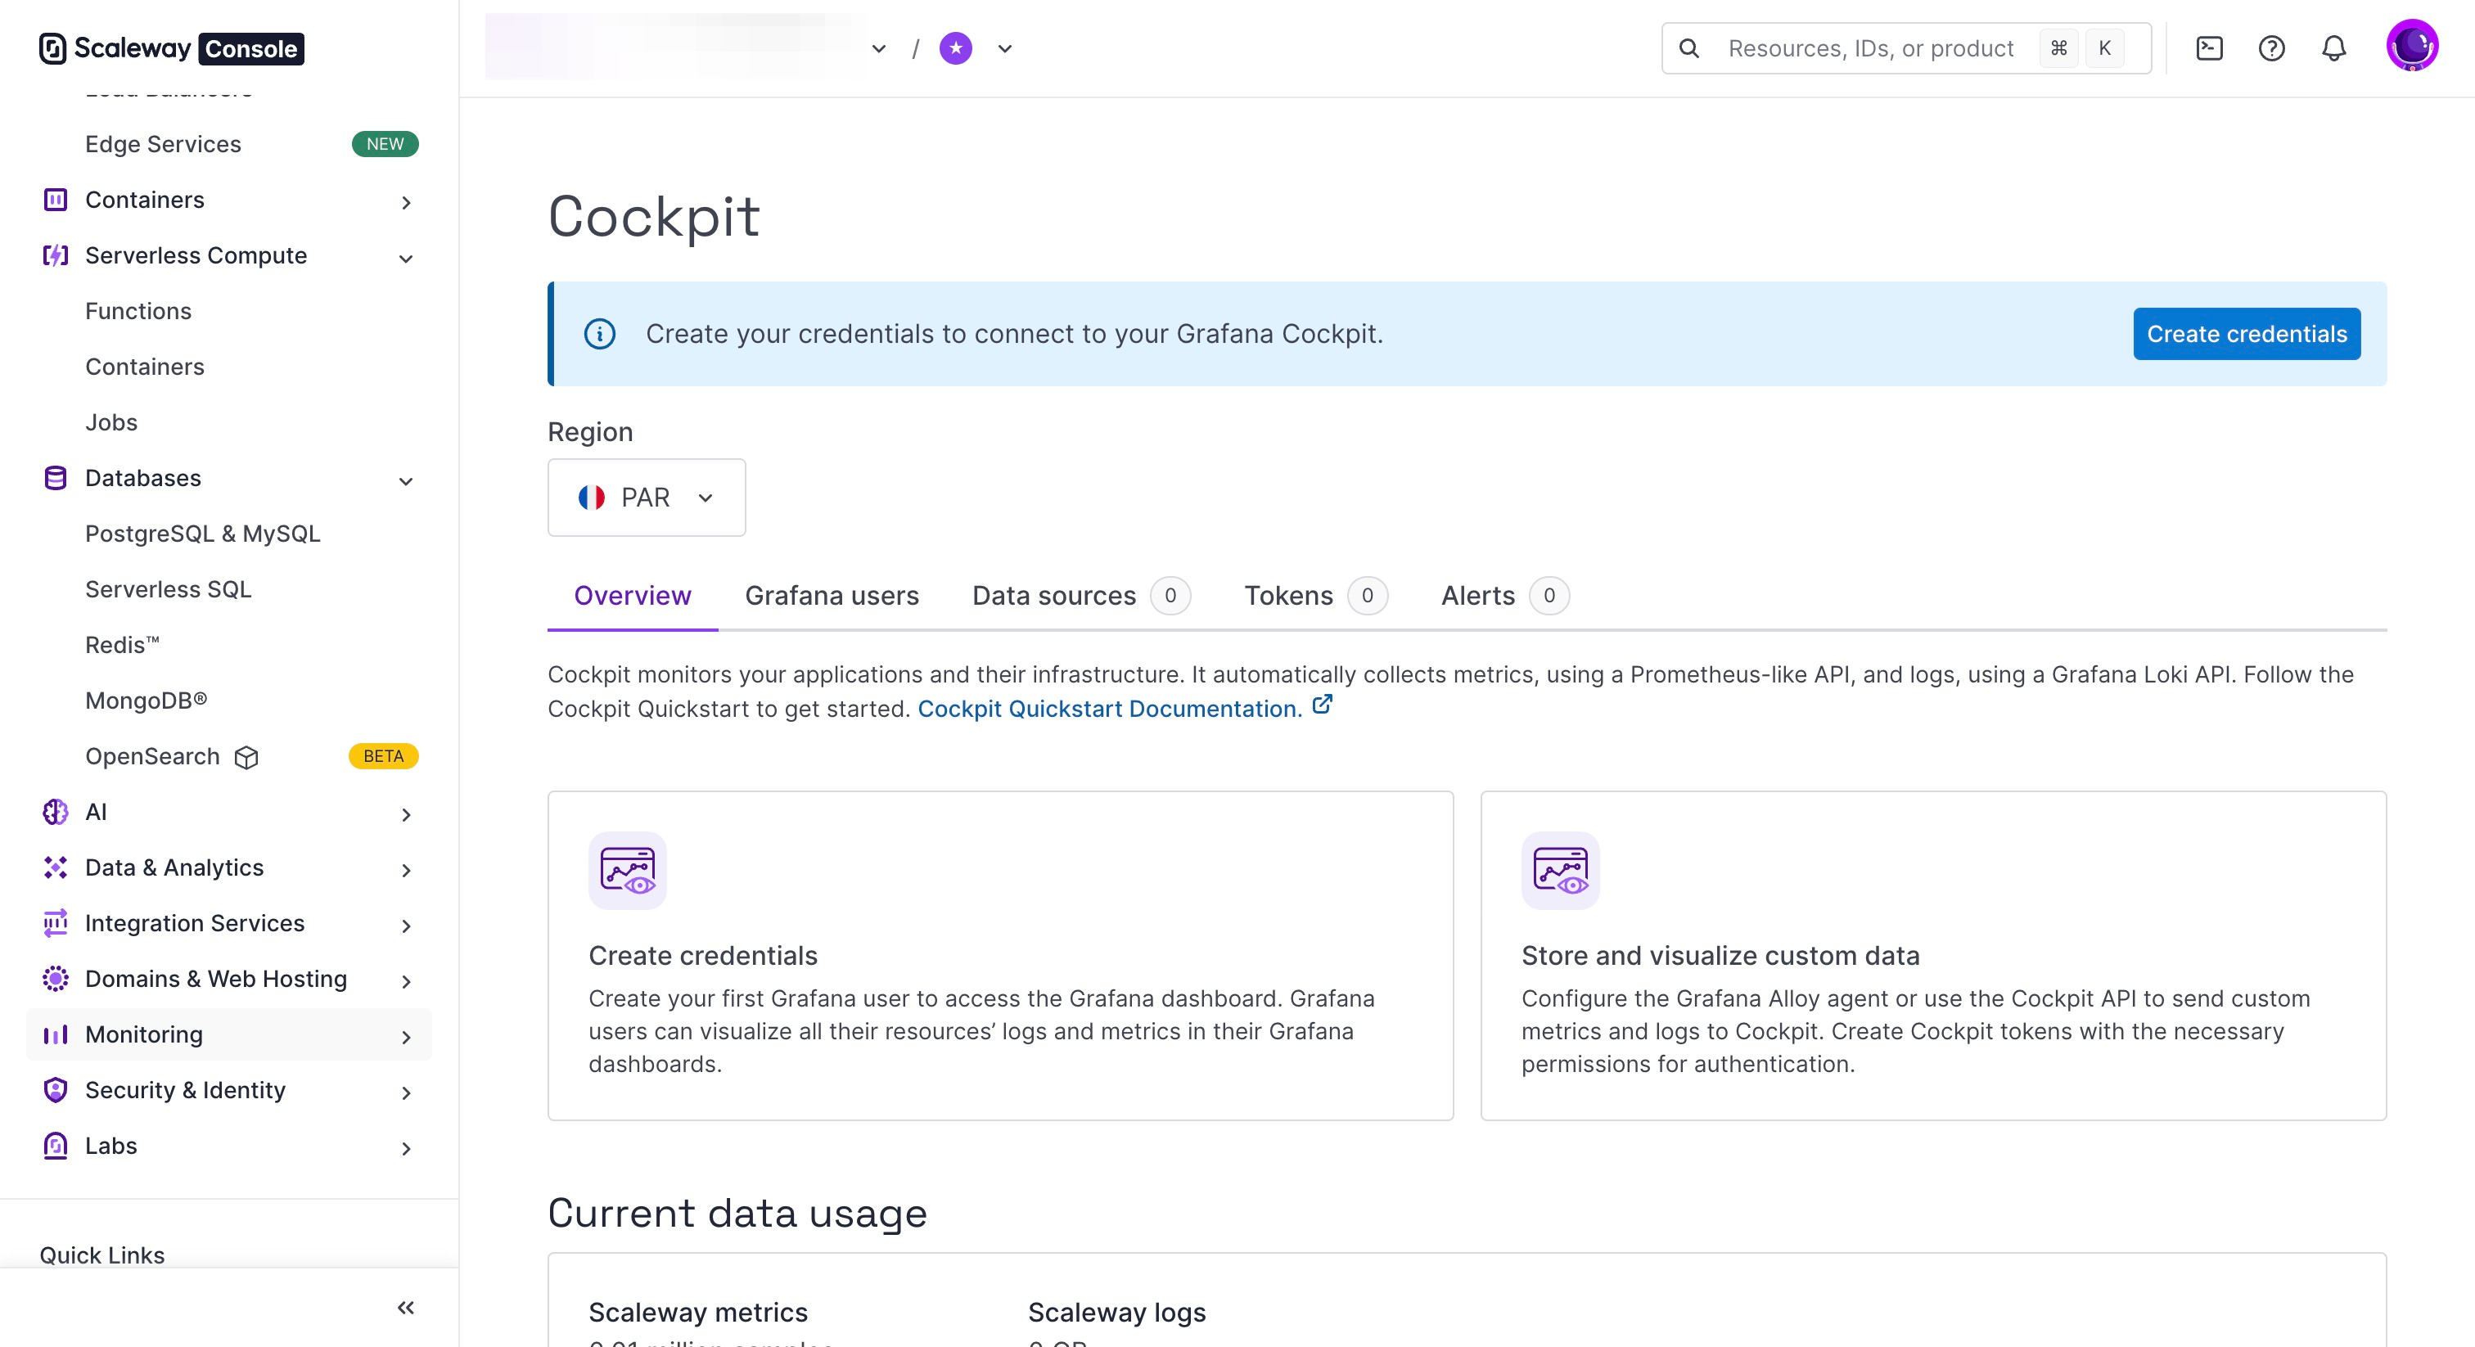Click the purple star project icon

(x=955, y=48)
